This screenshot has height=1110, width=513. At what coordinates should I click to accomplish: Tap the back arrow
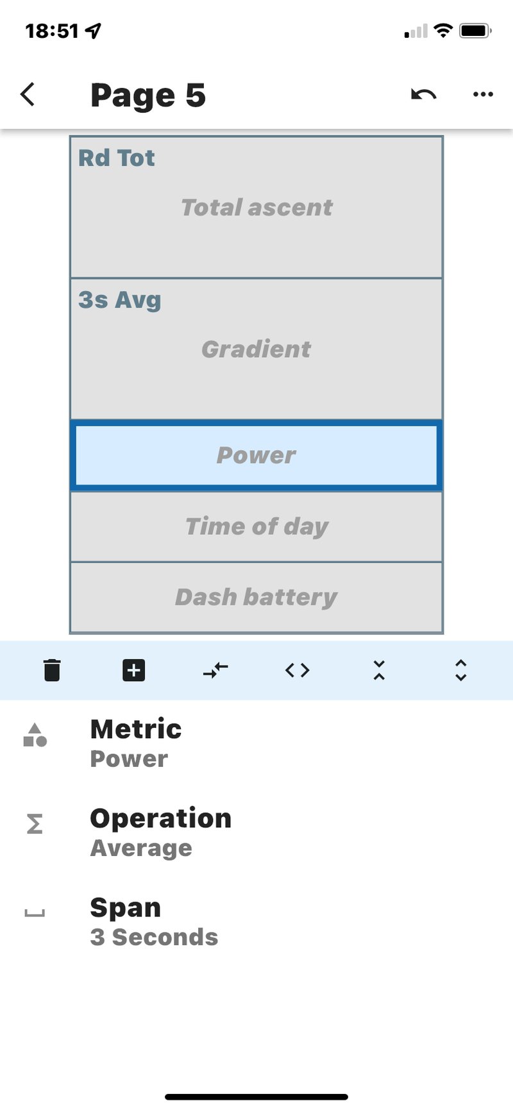pos(28,94)
